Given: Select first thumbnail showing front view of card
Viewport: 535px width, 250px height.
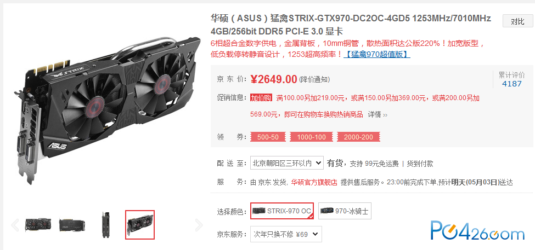Looking at the screenshot, I should (38, 225).
